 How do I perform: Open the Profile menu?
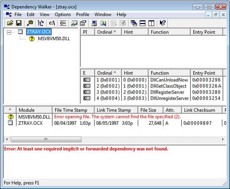[83, 15]
